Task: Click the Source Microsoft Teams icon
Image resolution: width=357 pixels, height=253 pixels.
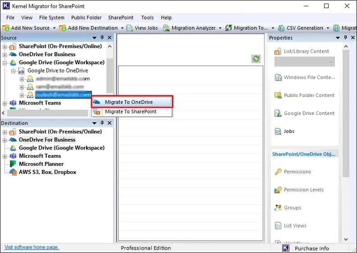Action: click(13, 103)
